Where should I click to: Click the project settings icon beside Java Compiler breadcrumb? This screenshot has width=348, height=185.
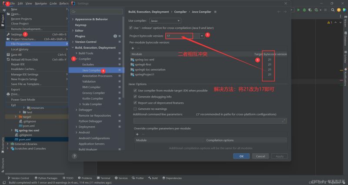tap(215, 12)
